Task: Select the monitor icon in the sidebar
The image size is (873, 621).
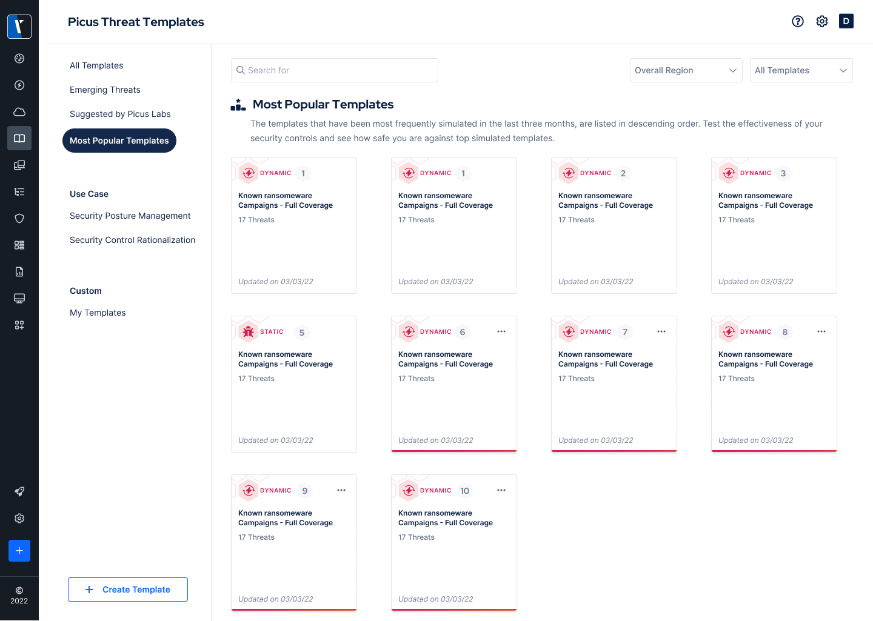Action: [x=19, y=298]
